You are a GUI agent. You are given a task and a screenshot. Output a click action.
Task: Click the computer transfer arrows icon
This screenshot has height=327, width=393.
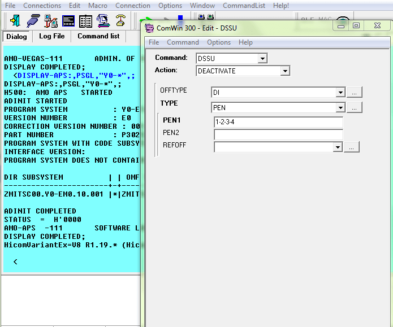click(x=103, y=21)
